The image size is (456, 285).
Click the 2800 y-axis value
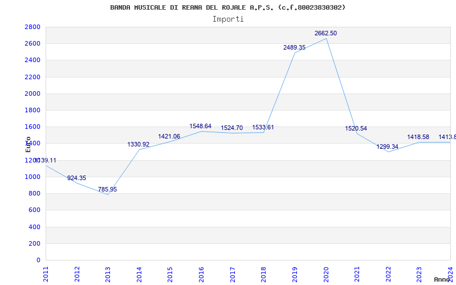[32, 27]
